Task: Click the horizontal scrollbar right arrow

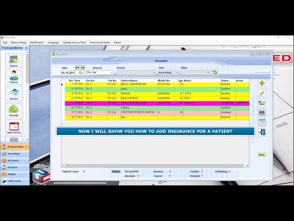Action: [247, 166]
